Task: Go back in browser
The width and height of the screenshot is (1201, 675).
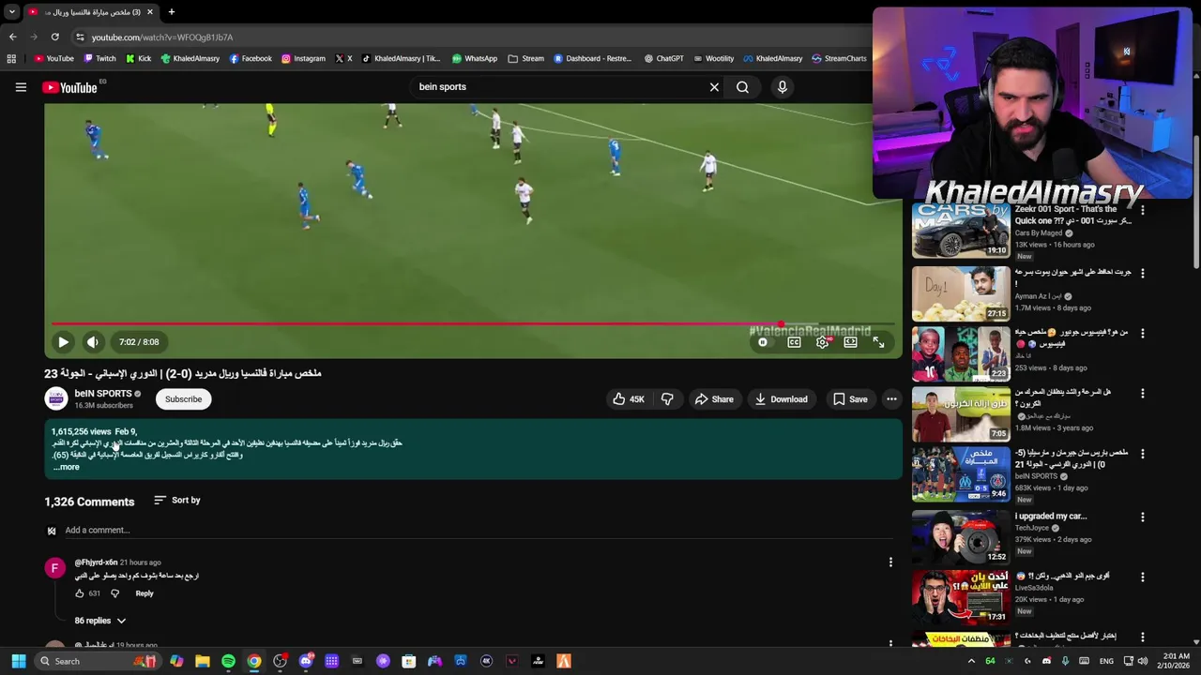Action: pos(12,37)
